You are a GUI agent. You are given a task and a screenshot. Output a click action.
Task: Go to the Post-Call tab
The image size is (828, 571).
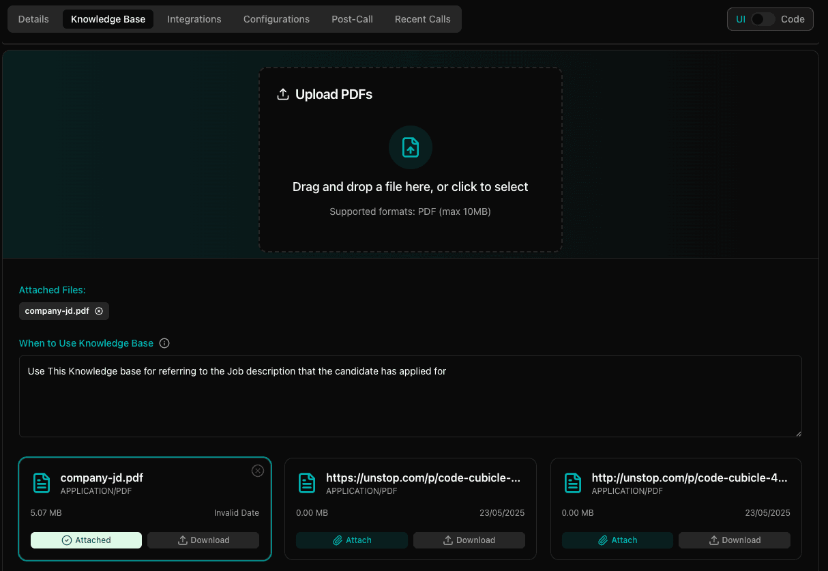pyautogui.click(x=352, y=19)
